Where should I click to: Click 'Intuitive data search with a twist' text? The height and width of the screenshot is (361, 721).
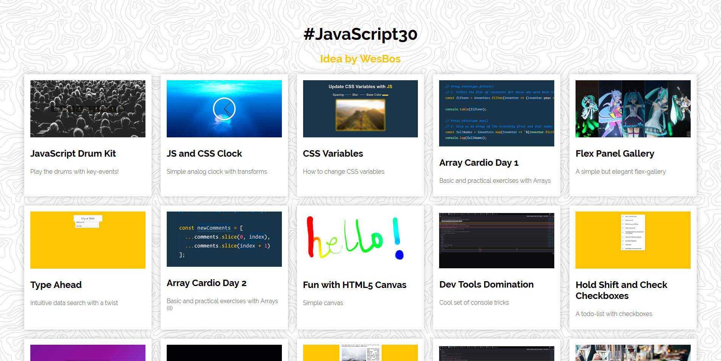pyautogui.click(x=74, y=303)
